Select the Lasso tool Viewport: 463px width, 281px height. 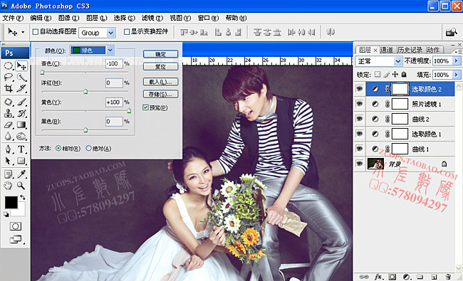click(9, 77)
